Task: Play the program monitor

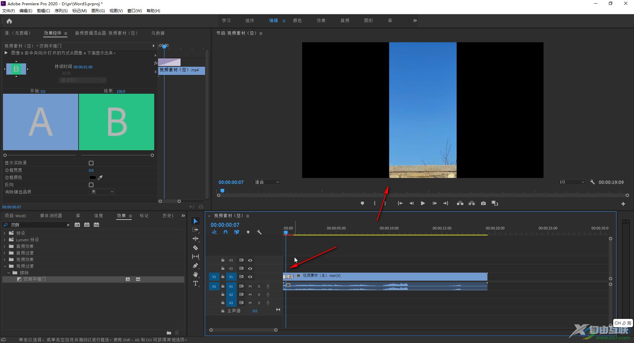Action: tap(423, 203)
